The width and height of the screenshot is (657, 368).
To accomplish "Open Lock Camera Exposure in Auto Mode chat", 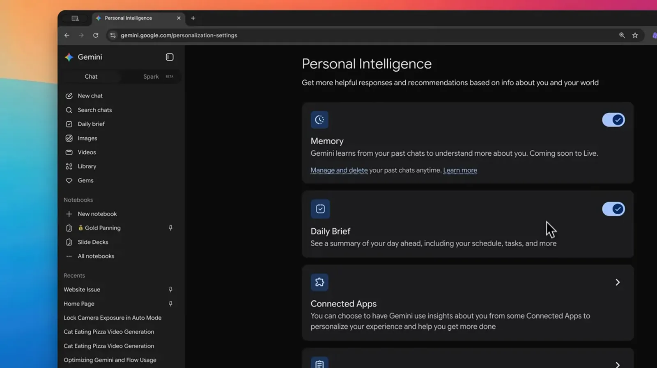I will (113, 318).
